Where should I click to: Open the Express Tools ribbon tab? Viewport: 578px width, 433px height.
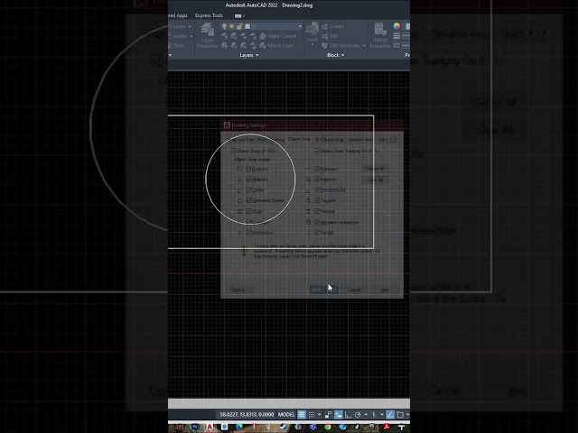pos(209,15)
